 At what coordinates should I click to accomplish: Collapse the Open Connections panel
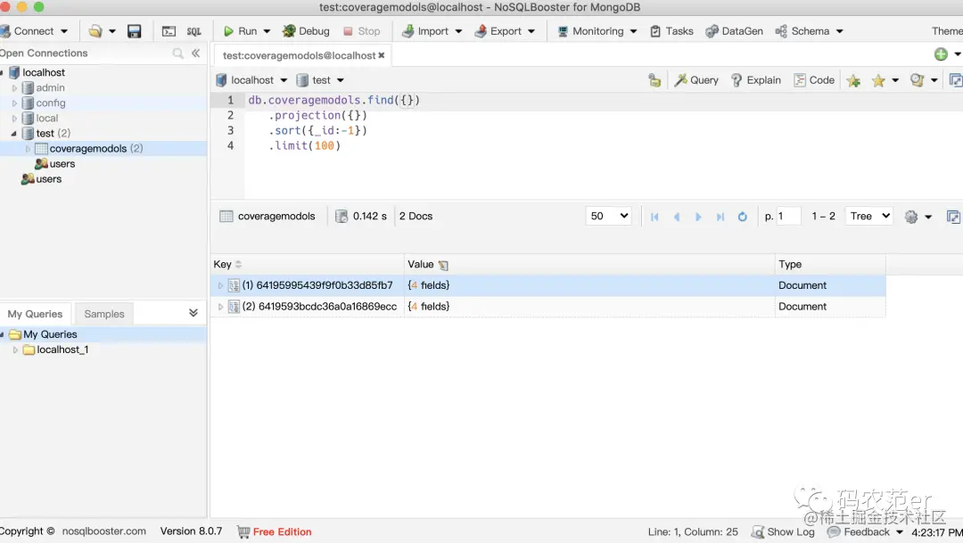(x=196, y=53)
